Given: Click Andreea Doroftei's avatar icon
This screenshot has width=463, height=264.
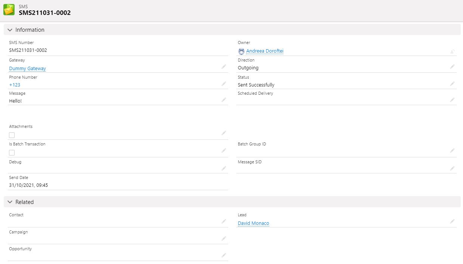Looking at the screenshot, I should coord(241,51).
